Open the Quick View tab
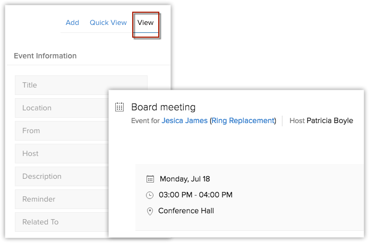The height and width of the screenshot is (243, 369). coord(108,23)
